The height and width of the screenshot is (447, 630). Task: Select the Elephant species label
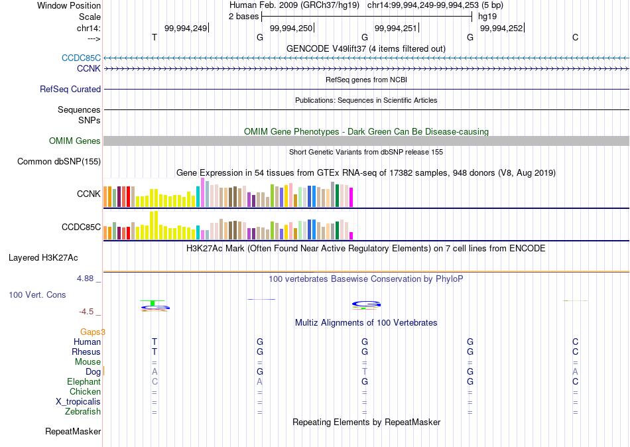84,381
